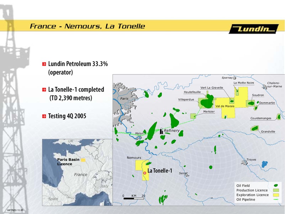Click the Lundin logo
This screenshot has height=214, width=285.
click(x=254, y=29)
